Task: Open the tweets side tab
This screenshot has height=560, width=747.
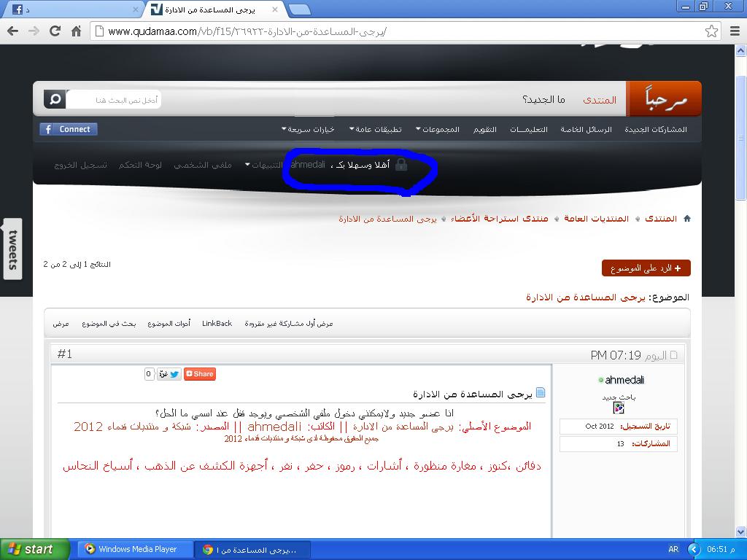Action: (12, 249)
